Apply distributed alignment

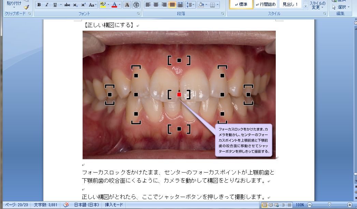[x=180, y=5]
